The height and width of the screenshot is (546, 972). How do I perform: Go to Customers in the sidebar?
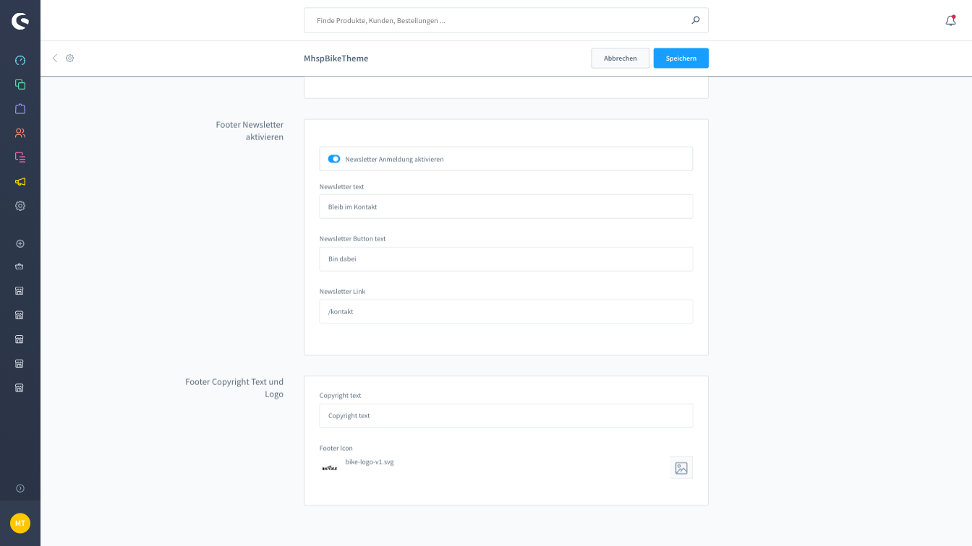click(x=20, y=133)
